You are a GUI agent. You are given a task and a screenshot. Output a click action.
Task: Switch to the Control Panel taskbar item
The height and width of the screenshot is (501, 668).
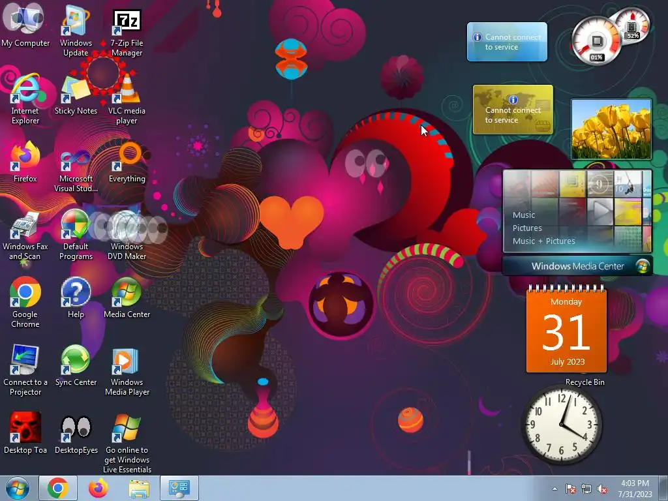point(179,488)
